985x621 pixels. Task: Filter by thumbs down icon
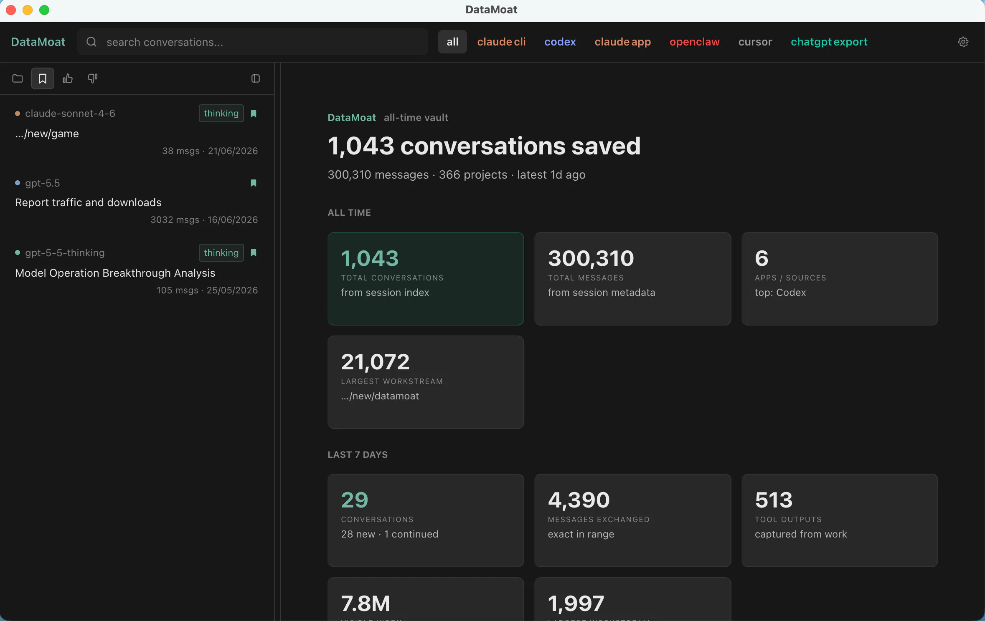pos(93,78)
